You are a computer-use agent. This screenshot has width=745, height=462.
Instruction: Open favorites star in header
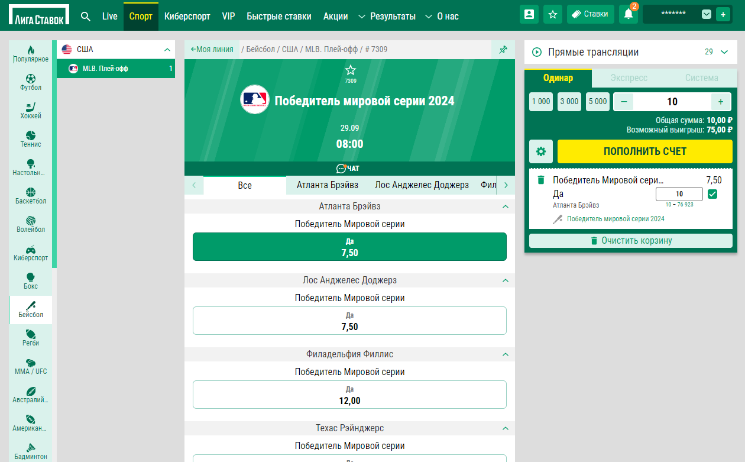click(x=553, y=14)
